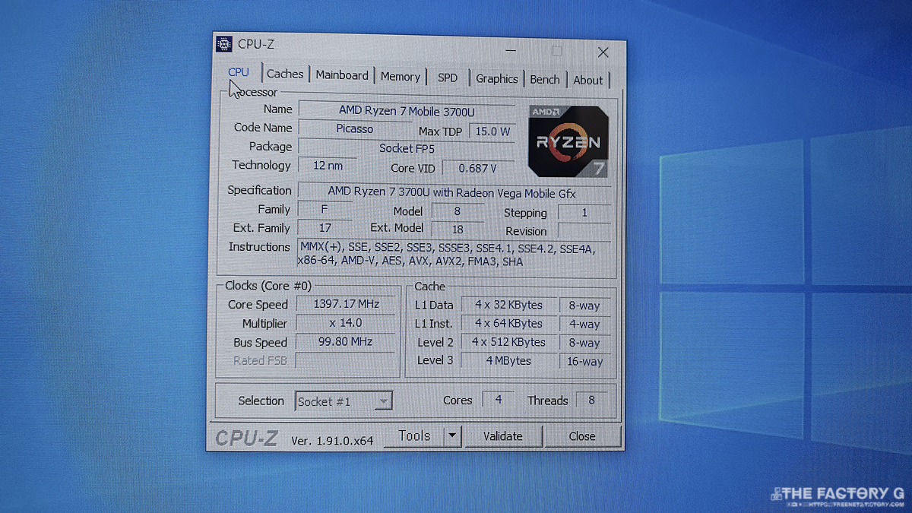
Task: Open the Socket #1 selection dropdown
Action: click(x=344, y=401)
